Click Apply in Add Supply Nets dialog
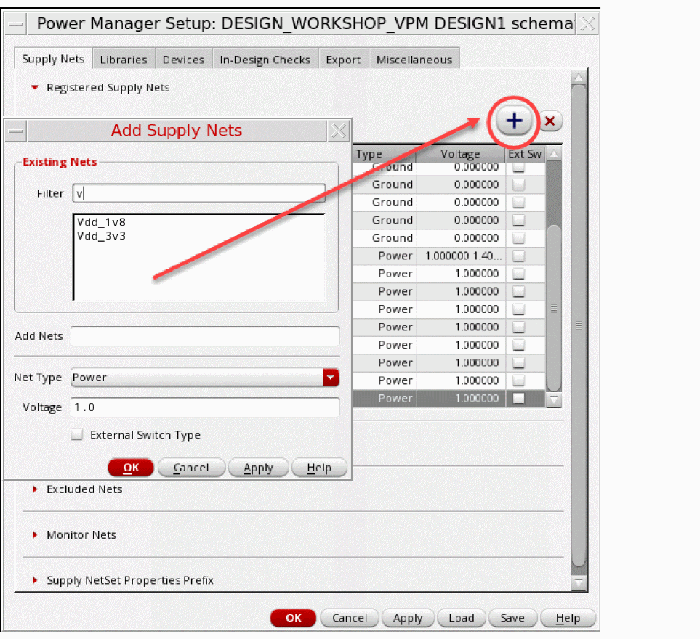The image size is (700, 639). pyautogui.click(x=258, y=468)
